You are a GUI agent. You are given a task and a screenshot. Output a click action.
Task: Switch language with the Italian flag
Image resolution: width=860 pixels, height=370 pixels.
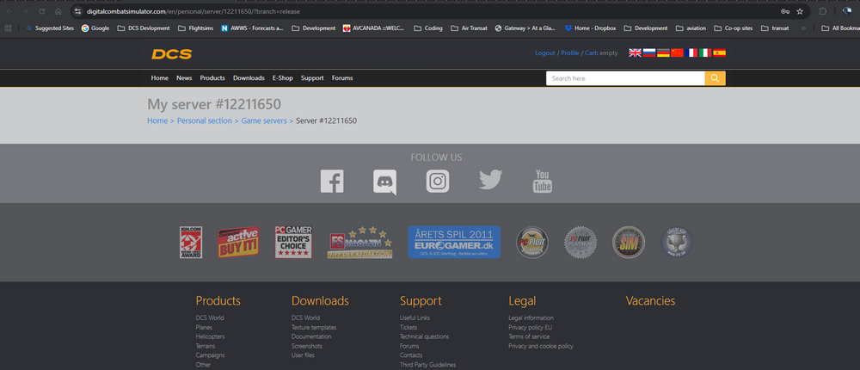point(705,52)
